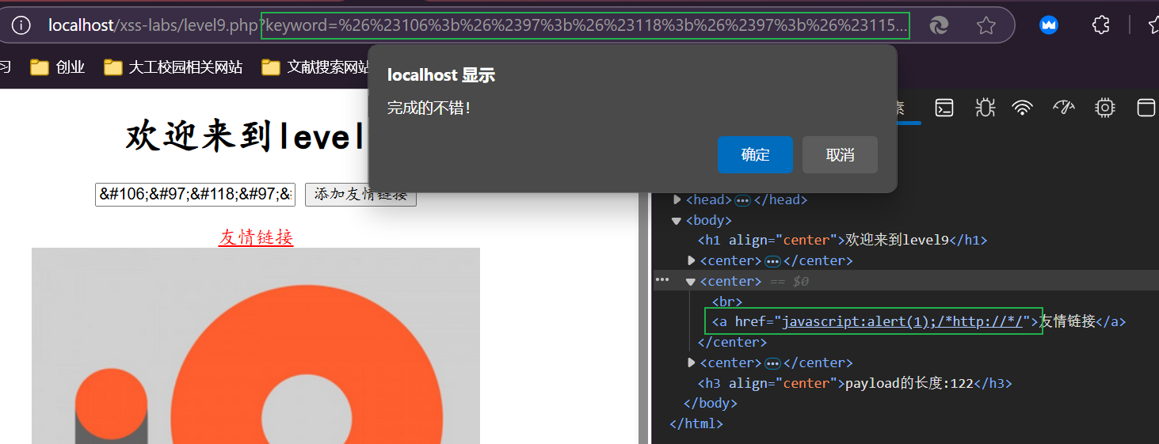The height and width of the screenshot is (444, 1159).
Task: Expand the first collapsed center node
Action: coord(691,260)
